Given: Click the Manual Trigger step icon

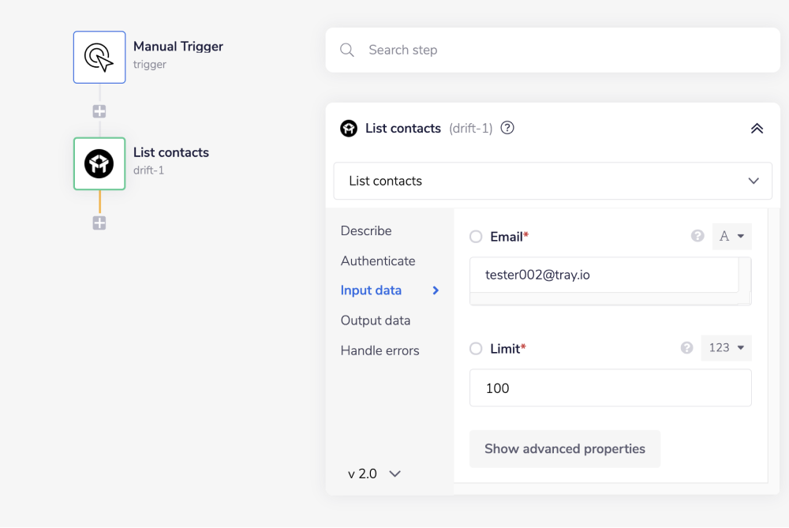Looking at the screenshot, I should [99, 57].
